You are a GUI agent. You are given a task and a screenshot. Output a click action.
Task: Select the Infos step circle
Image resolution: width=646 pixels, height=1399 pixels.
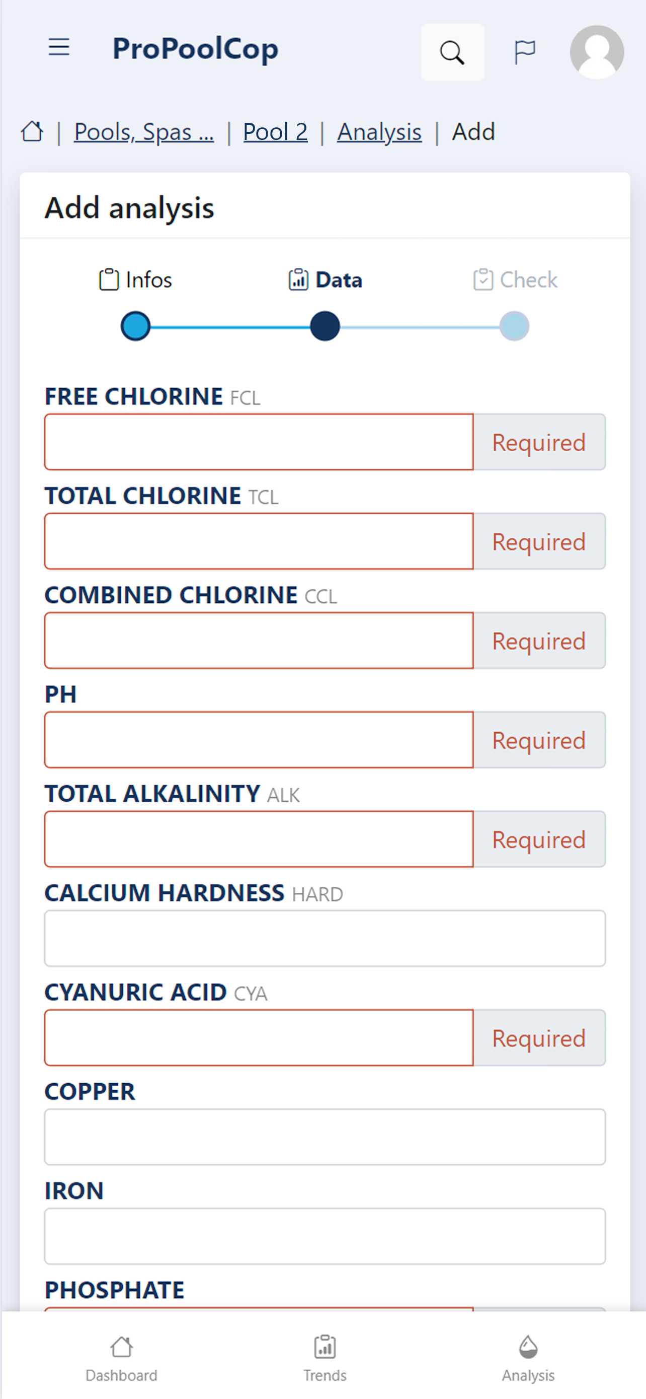click(135, 326)
